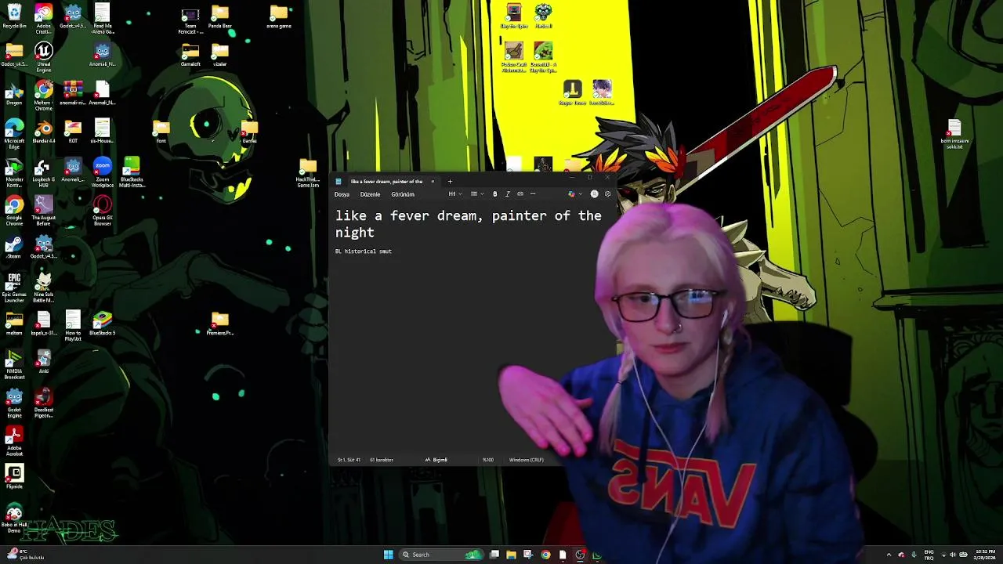Open the account profile icon in Notepad
Image resolution: width=1003 pixels, height=564 pixels.
point(594,194)
